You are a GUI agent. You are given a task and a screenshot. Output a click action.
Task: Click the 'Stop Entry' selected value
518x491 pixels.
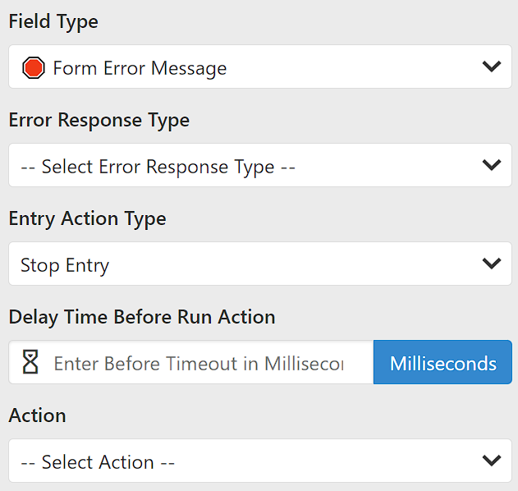point(65,265)
